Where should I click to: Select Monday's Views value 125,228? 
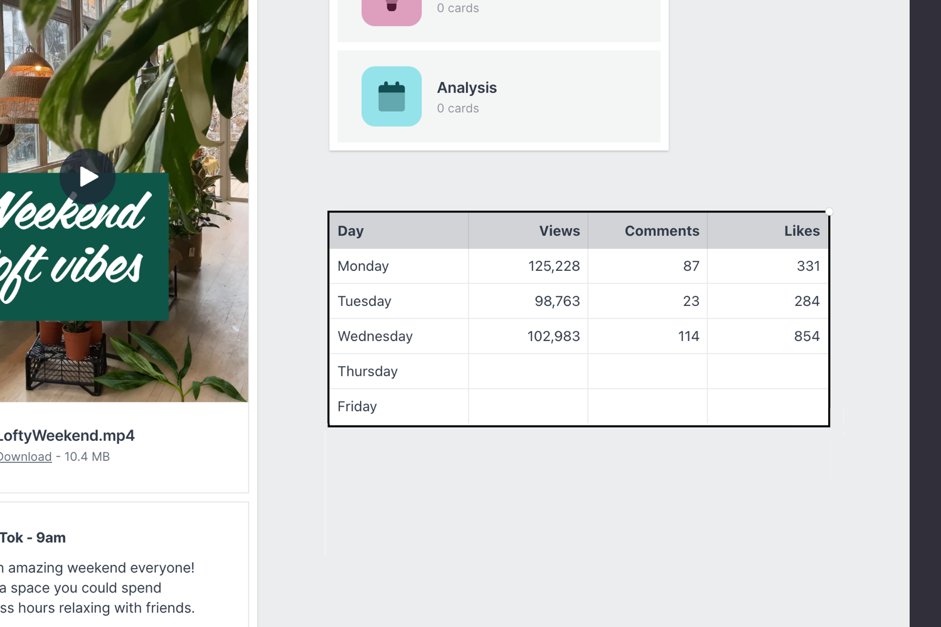pyautogui.click(x=553, y=266)
